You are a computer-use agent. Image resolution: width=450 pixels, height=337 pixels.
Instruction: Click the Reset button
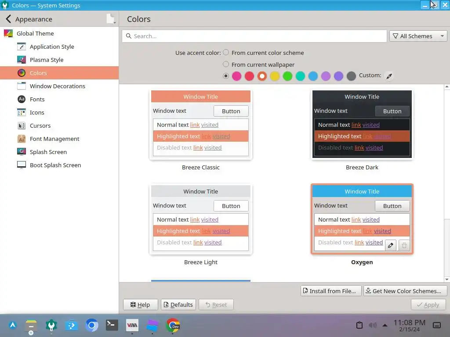tap(216, 305)
